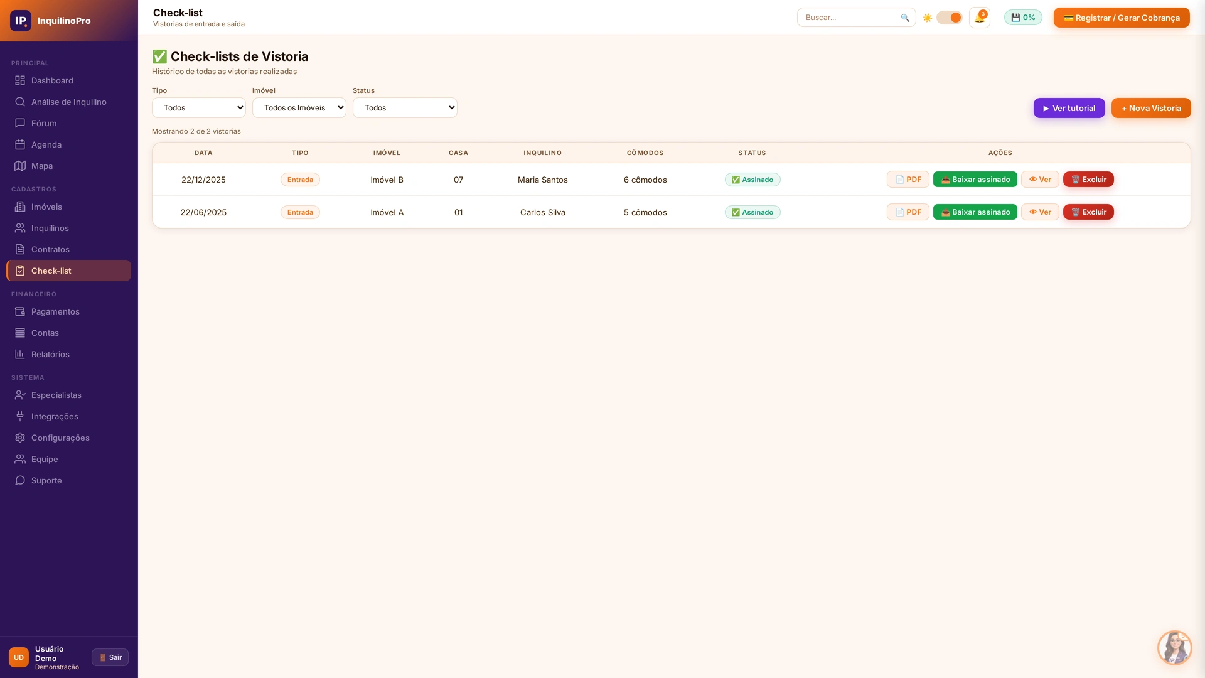Screen dimensions: 1205x678
Task: View Carlos Silva vistoria with Ver
Action: [x=1040, y=212]
